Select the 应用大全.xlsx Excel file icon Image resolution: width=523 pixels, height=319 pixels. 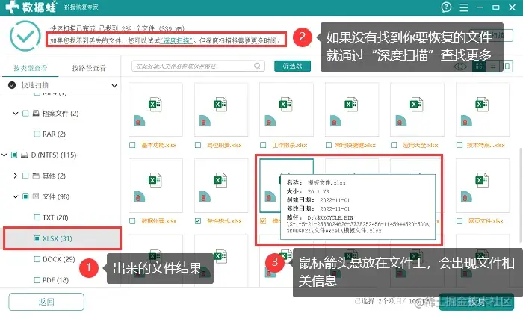(x=417, y=104)
